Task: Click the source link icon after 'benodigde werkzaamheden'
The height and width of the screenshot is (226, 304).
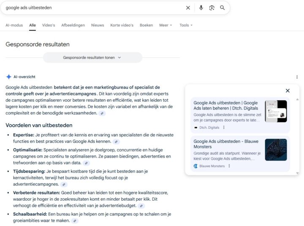Action: pyautogui.click(x=102, y=113)
